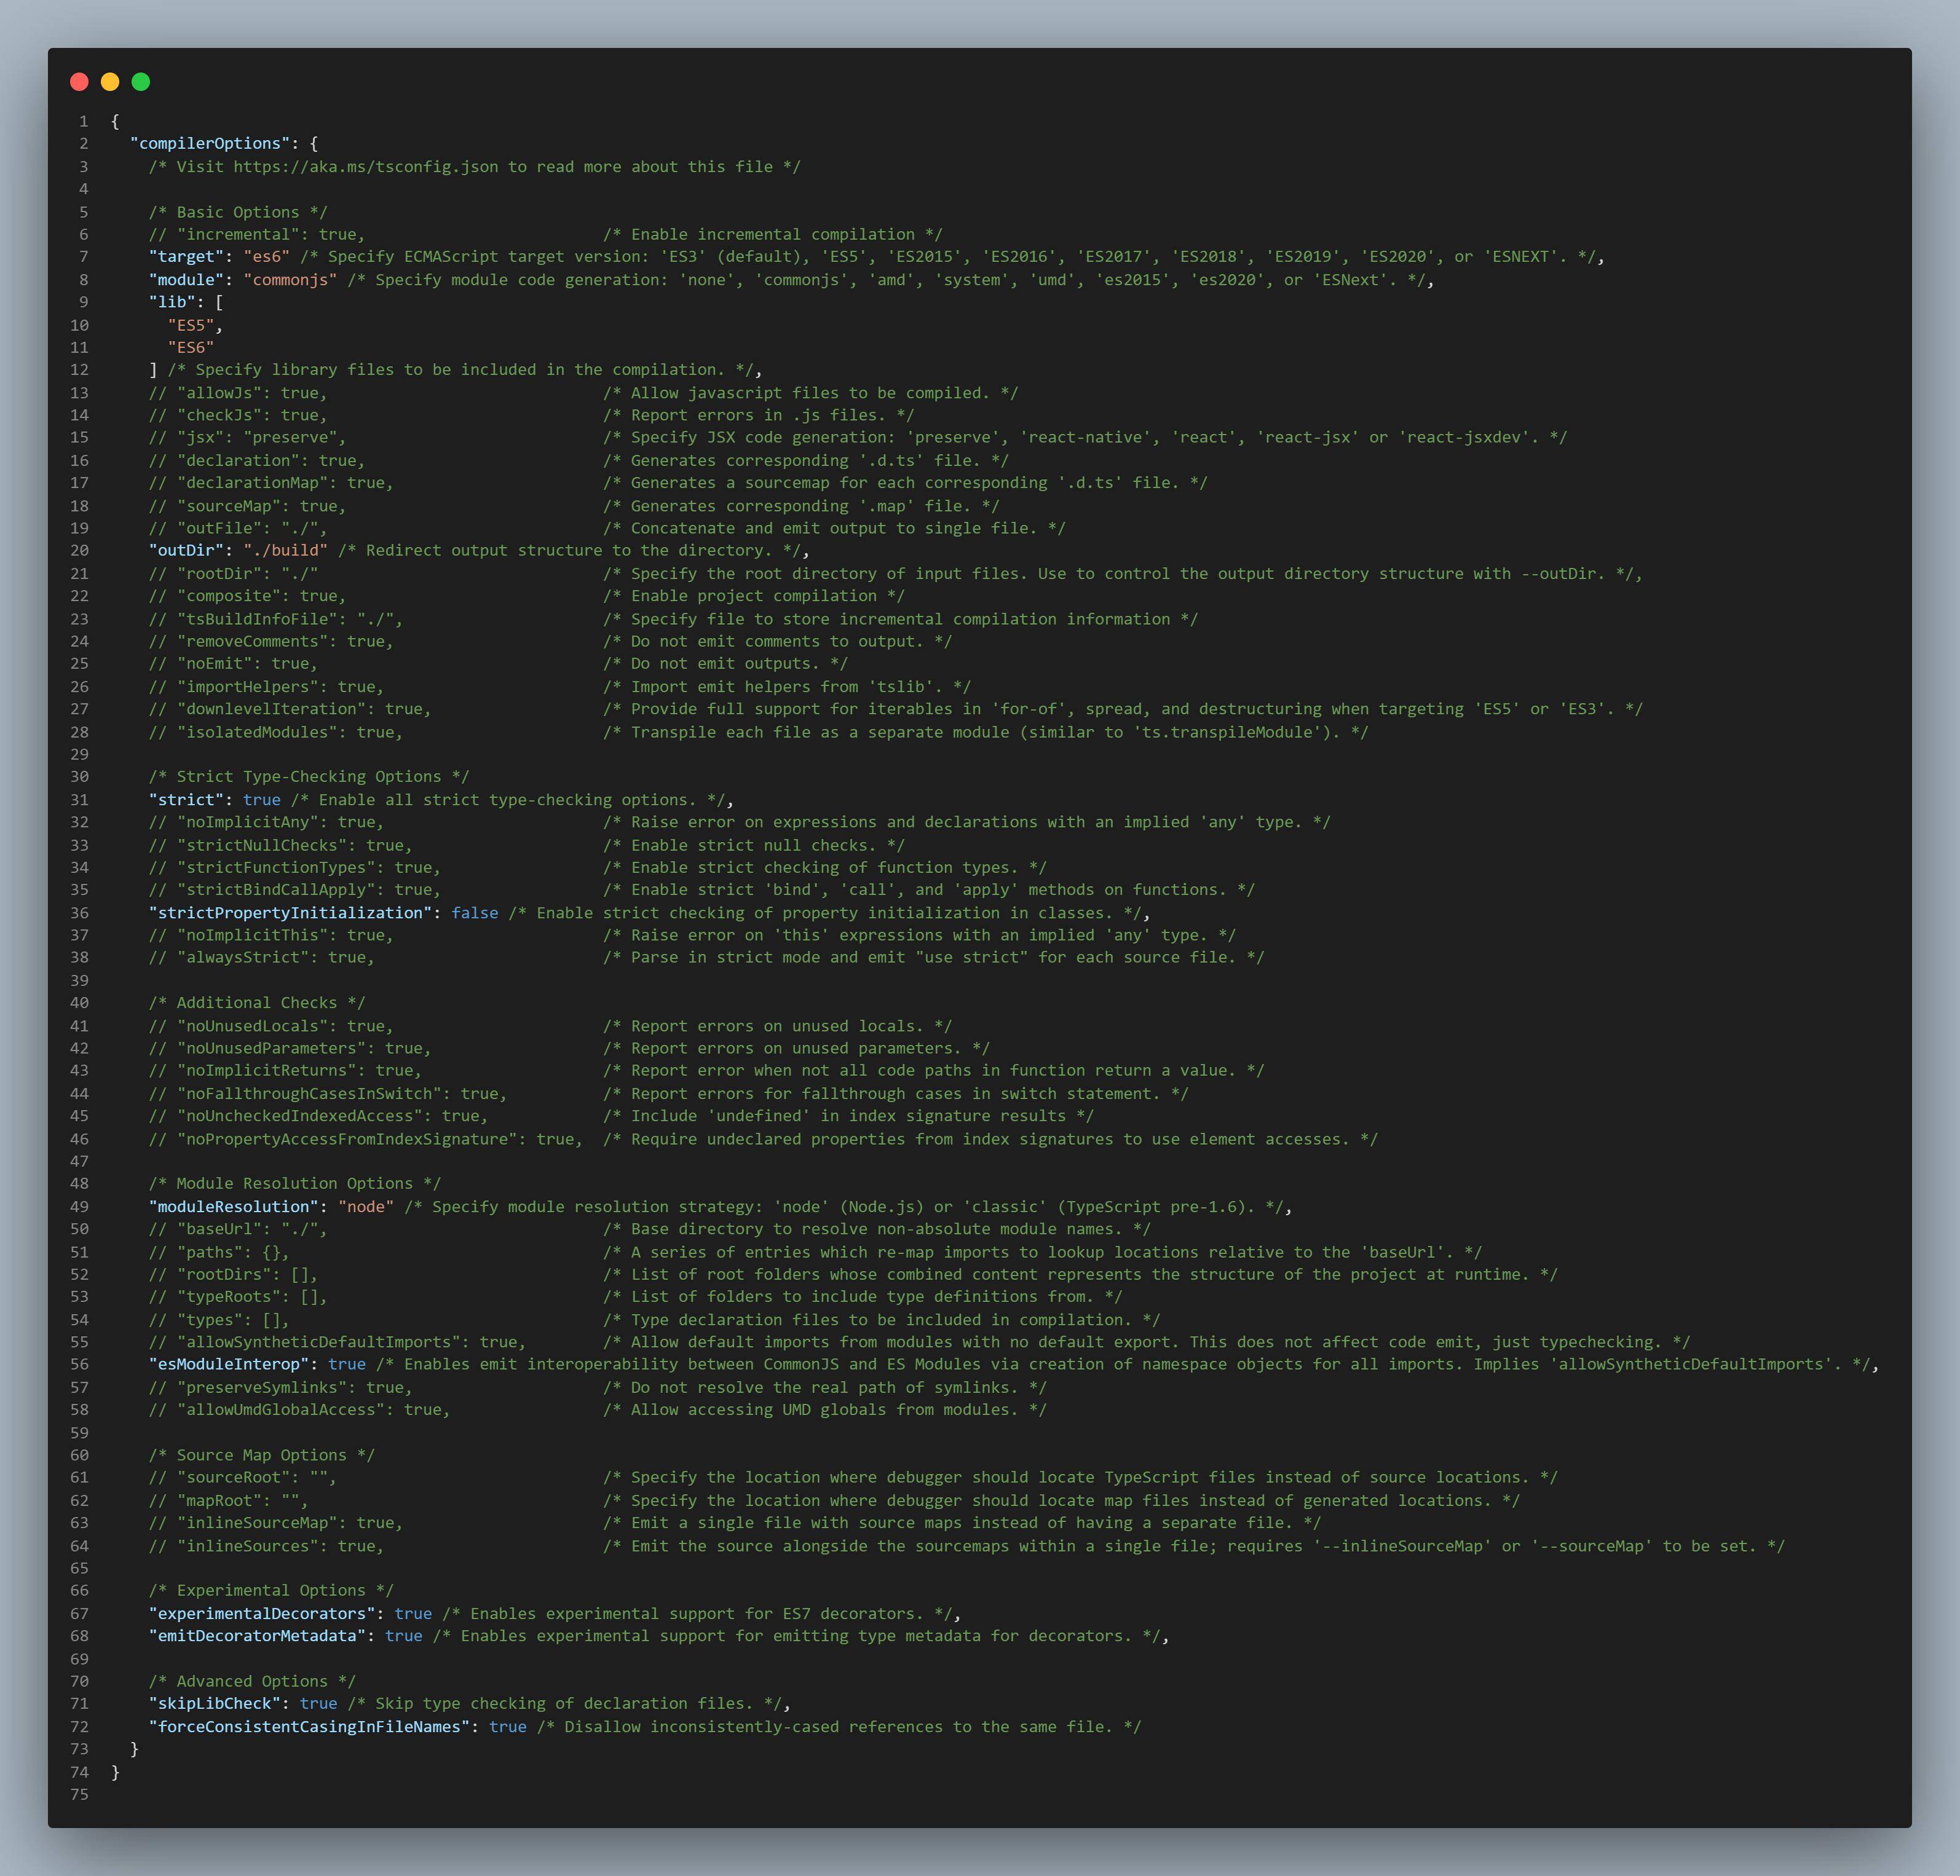Screen dimensions: 1960x1876
Task: Click the commented "noPropertyAccessFromIndexSignature" option
Action: 366,1139
